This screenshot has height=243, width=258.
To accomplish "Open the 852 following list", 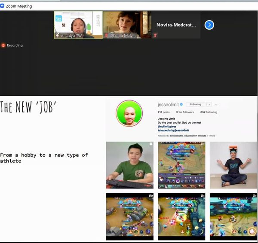I will pyautogui.click(x=208, y=112).
